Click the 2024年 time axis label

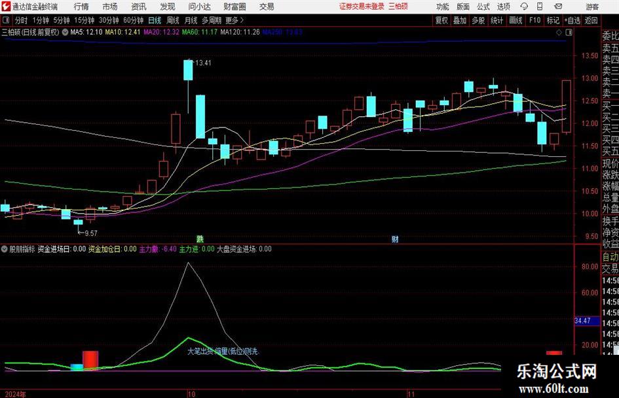coord(16,394)
